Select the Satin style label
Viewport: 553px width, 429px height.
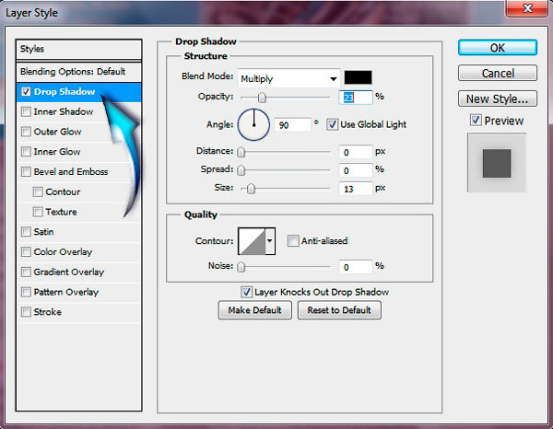pyautogui.click(x=43, y=232)
